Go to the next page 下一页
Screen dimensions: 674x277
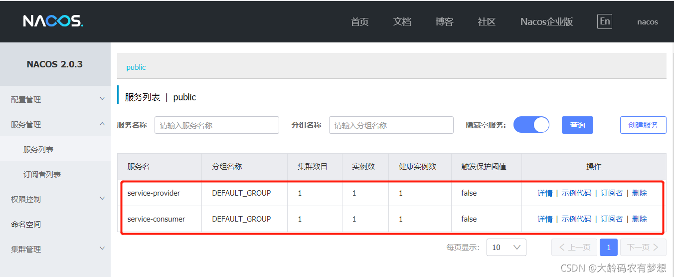point(643,247)
